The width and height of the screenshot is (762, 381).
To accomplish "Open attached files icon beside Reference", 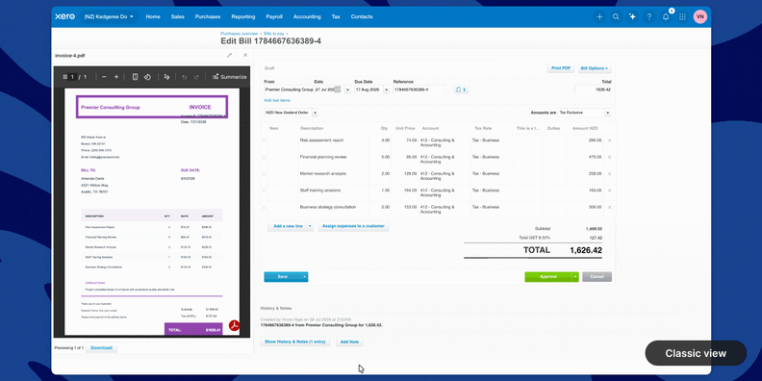I will [461, 89].
